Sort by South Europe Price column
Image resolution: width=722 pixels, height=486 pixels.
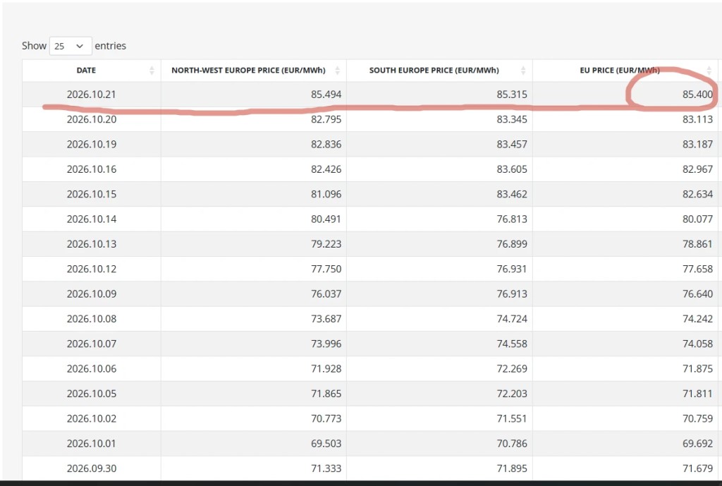click(x=439, y=71)
